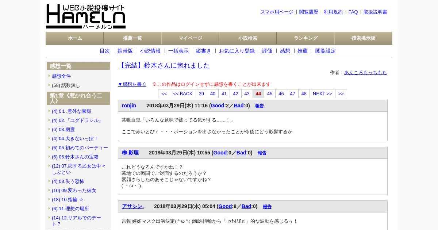438x230 pixels.
Task: Open 小説情報 link
Action: pyautogui.click(x=150, y=51)
